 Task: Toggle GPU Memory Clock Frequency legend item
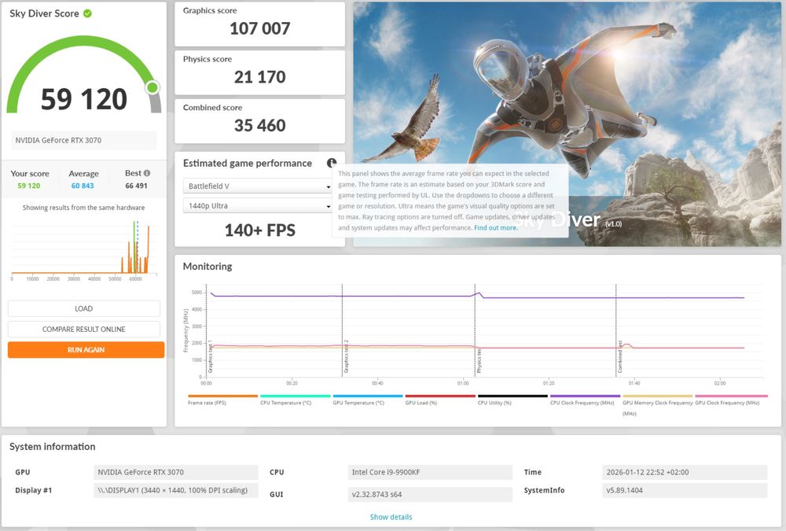click(657, 404)
